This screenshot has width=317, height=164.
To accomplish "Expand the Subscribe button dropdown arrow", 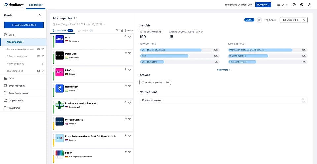I will point(304,20).
